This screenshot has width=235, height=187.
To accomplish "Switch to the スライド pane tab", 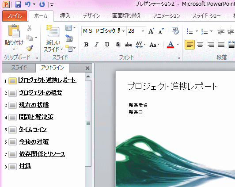I will pos(19,68).
